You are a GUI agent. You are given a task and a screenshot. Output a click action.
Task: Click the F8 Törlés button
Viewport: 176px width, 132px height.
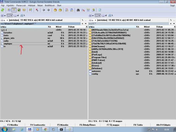(138, 125)
